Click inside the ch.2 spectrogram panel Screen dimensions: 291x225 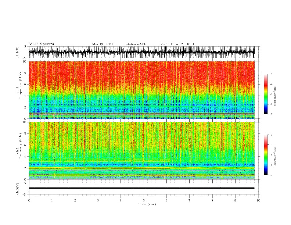[141, 151]
